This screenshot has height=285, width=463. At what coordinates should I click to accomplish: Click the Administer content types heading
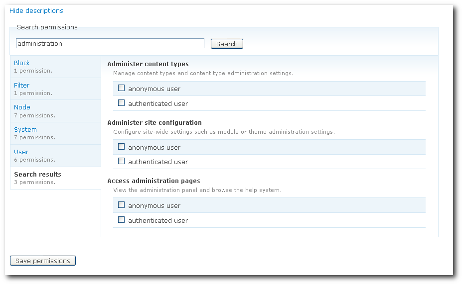(148, 64)
